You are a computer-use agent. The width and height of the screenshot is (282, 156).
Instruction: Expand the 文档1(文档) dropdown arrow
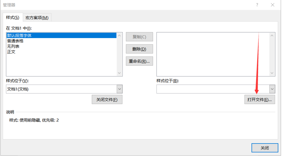click(119, 89)
